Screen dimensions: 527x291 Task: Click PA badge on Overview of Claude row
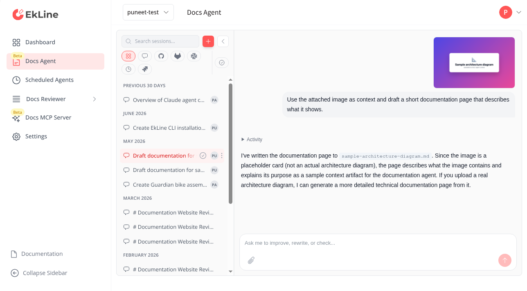214,100
